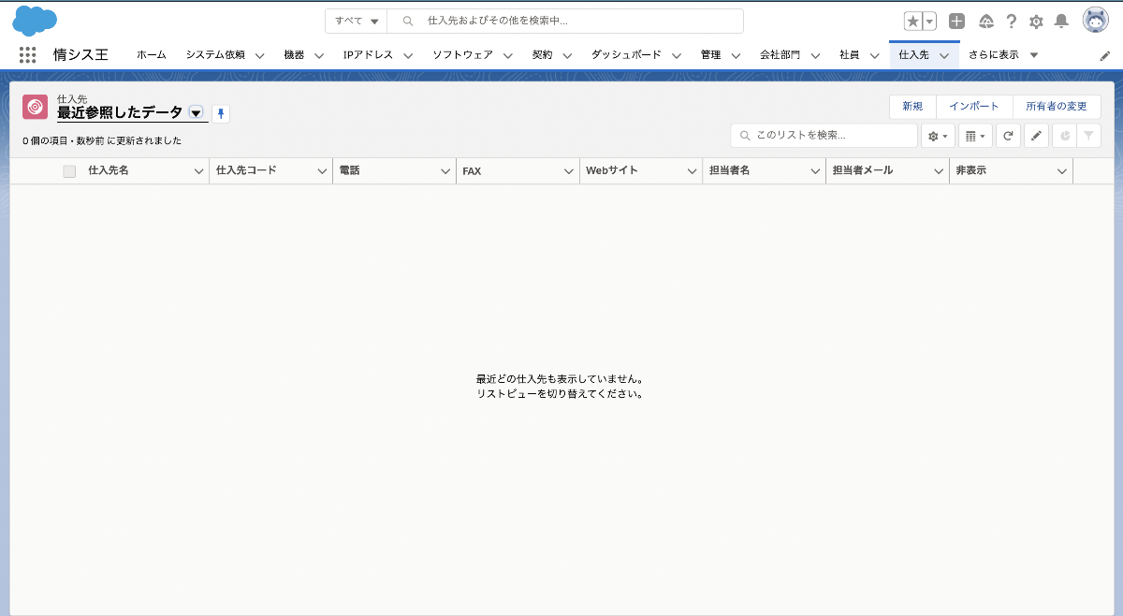The height and width of the screenshot is (616, 1123).
Task: Expand the システム依頼 tab chevron
Action: [x=259, y=55]
